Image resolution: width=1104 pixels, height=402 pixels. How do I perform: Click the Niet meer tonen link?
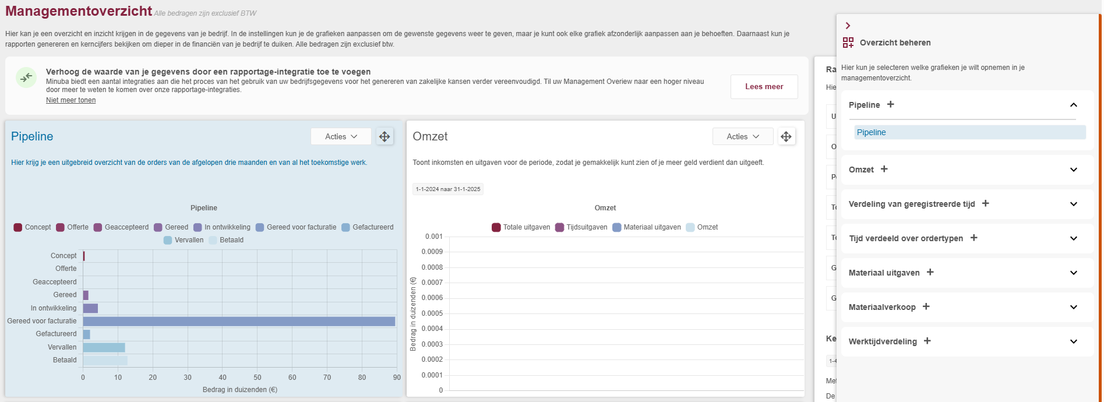pyautogui.click(x=70, y=100)
